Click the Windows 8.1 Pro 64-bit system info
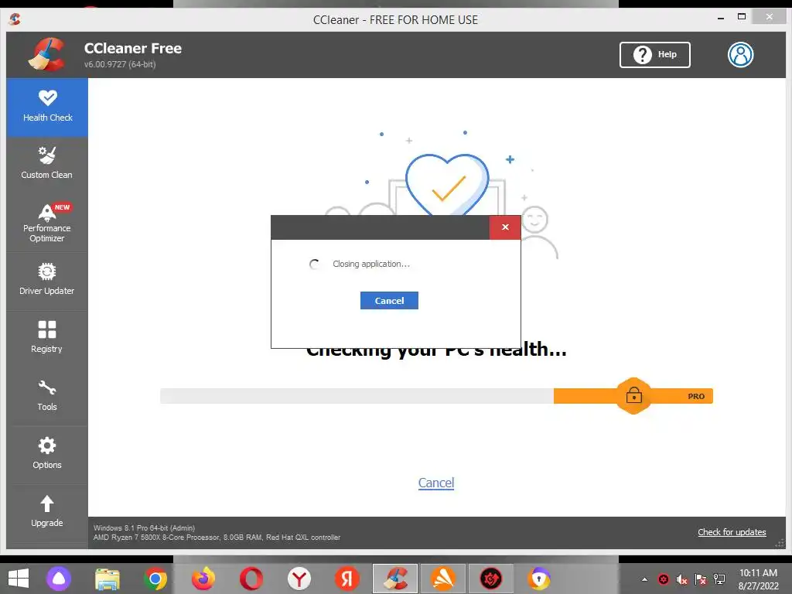The width and height of the screenshot is (792, 594). [144, 527]
